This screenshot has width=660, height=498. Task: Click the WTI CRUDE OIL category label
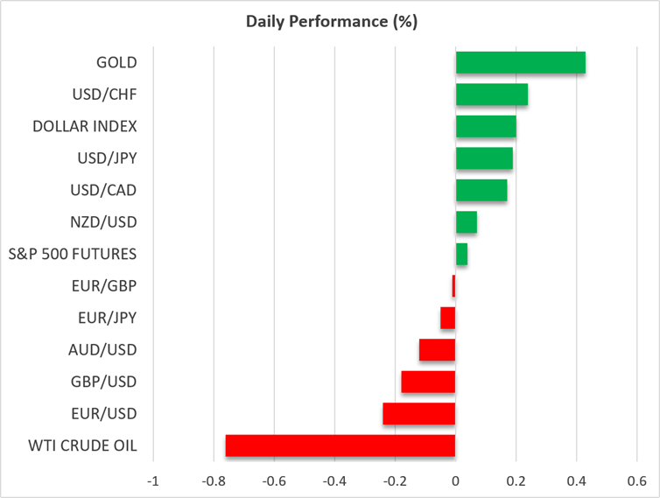tap(82, 445)
